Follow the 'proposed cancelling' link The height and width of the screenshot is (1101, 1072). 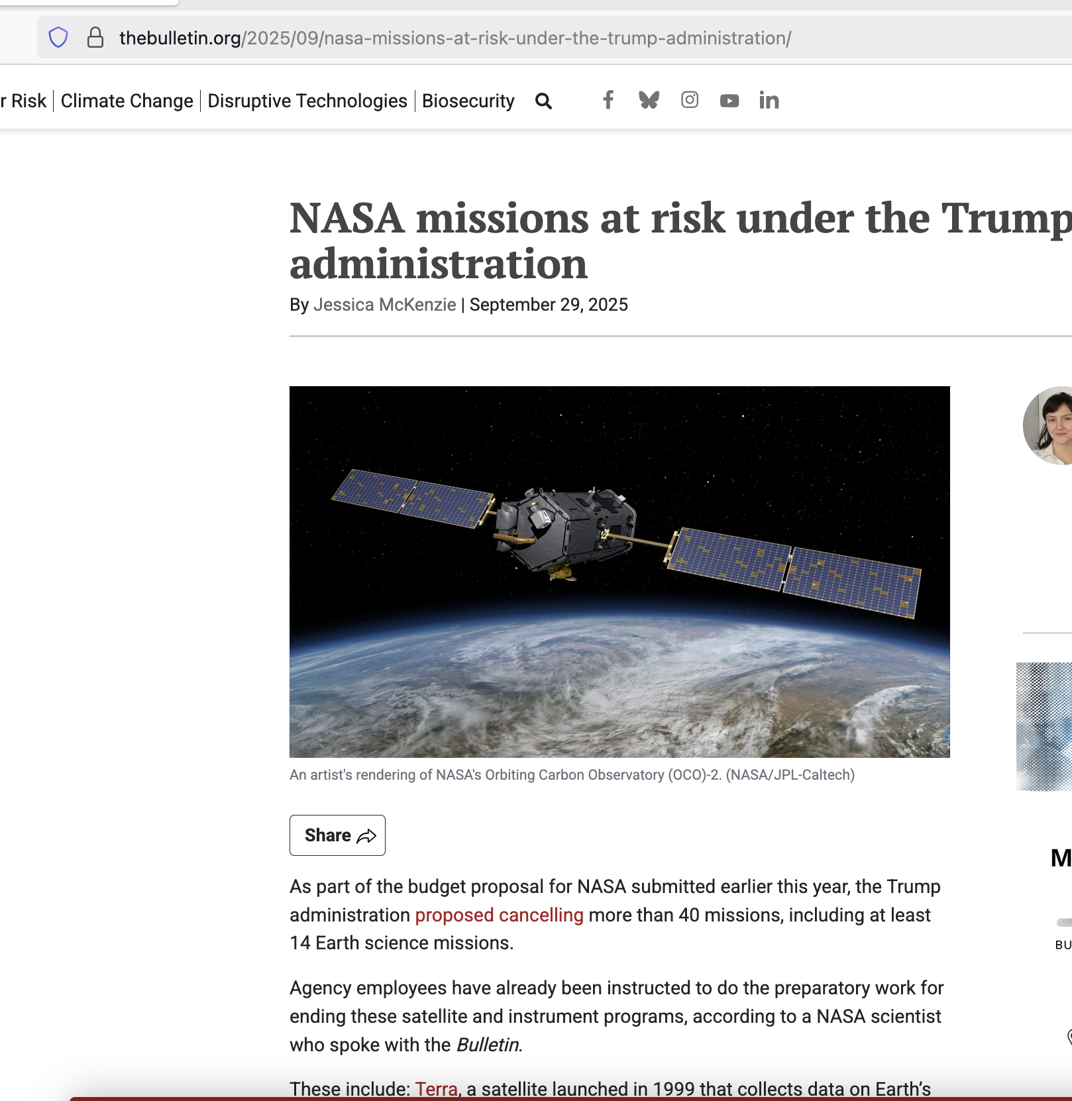[500, 915]
